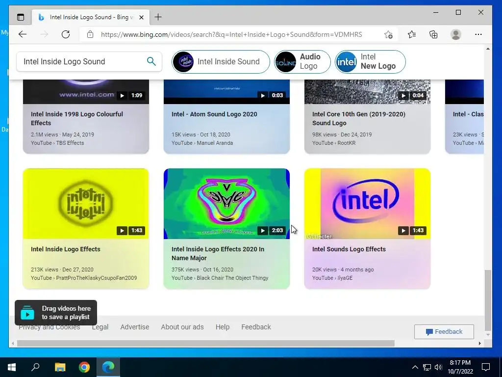Add this page to favorites star
This screenshot has height=377, width=502.
pyautogui.click(x=388, y=34)
